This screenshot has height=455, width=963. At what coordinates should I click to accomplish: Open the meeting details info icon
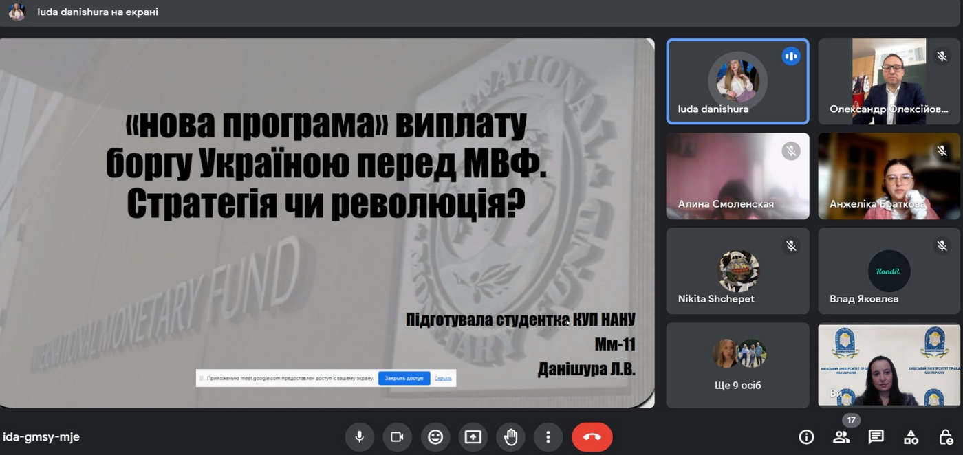pyautogui.click(x=806, y=437)
